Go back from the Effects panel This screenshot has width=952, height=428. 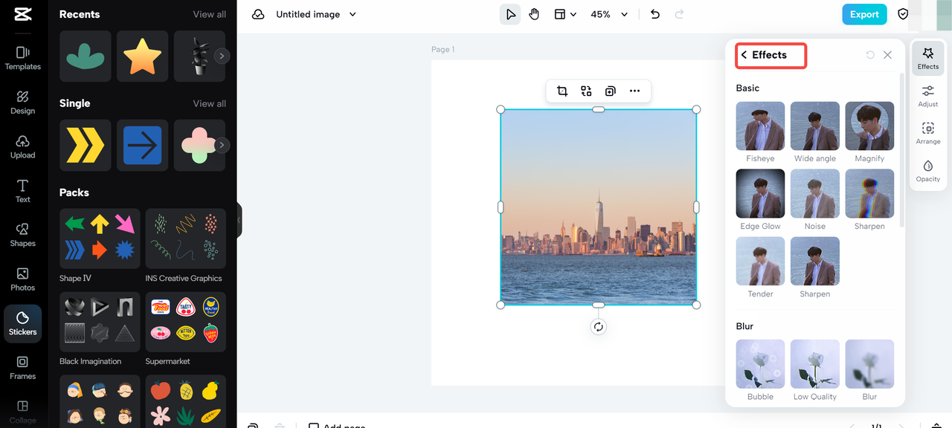tap(744, 55)
